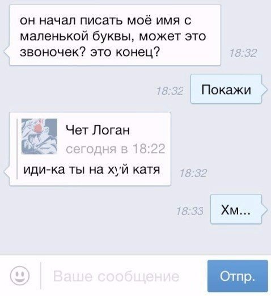
Task: Focus the Ваше сообщение input field
Action: [116, 277]
